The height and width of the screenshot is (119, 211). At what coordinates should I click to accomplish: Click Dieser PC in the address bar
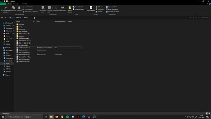19,18
